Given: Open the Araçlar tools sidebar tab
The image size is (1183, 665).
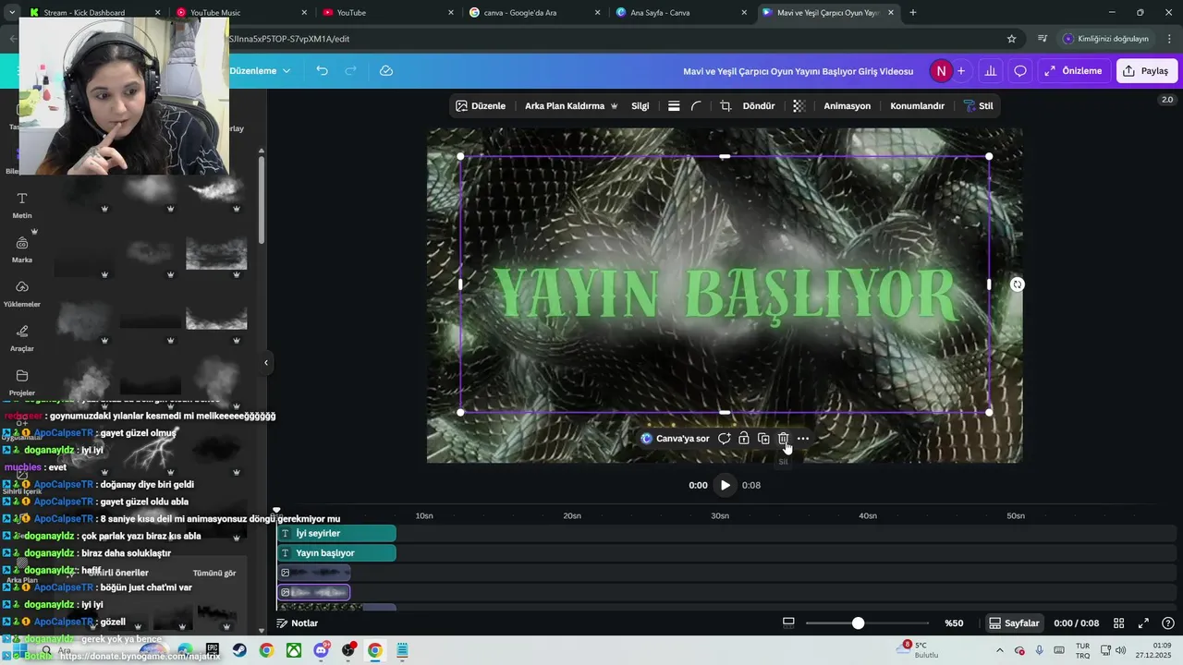Looking at the screenshot, I should coord(22,338).
